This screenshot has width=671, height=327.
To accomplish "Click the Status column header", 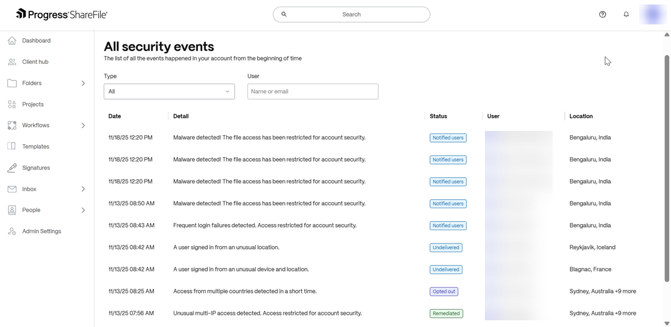I will (438, 116).
